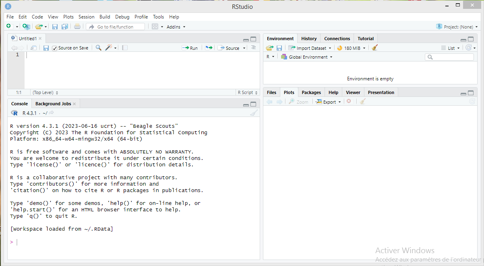Click the Run button in the editor
The width and height of the screenshot is (484, 266).
(190, 48)
